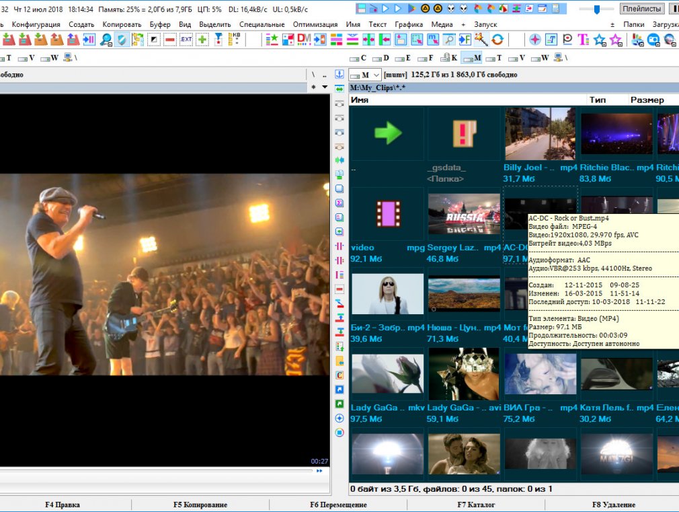
Task: Select the Billy Joel video thumbnail
Action: [540, 133]
